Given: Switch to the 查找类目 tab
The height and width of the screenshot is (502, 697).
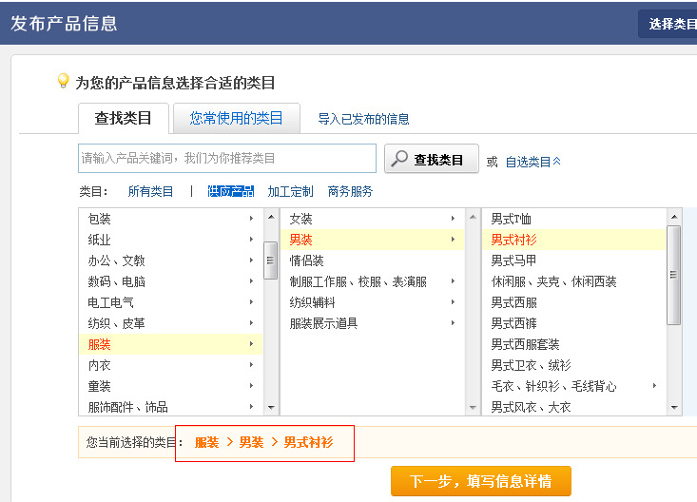Looking at the screenshot, I should [124, 118].
